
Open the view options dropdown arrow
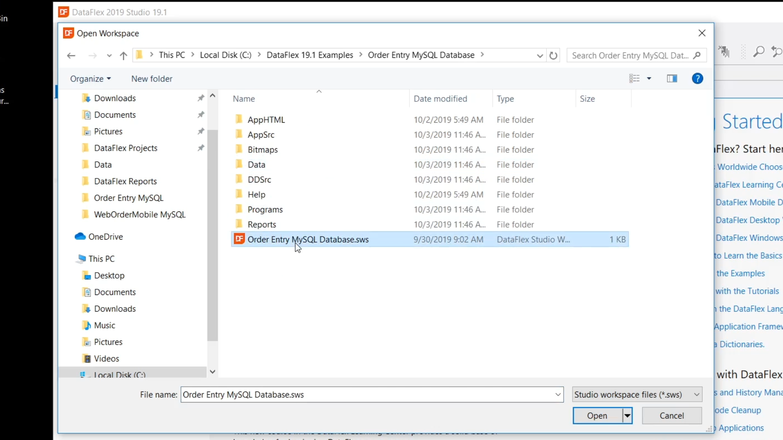point(649,79)
